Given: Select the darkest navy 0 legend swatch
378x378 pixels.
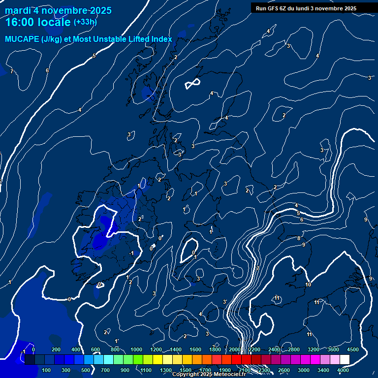Looking at the screenshot, I should click(30, 360).
